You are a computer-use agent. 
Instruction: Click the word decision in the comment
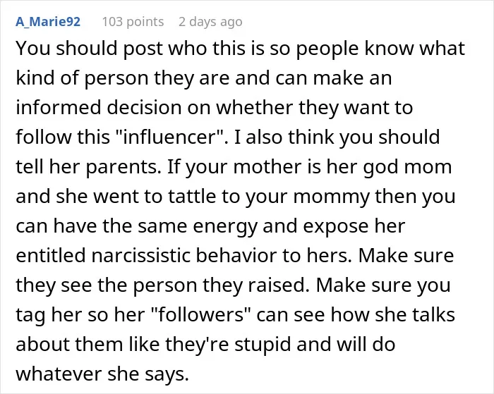point(144,108)
